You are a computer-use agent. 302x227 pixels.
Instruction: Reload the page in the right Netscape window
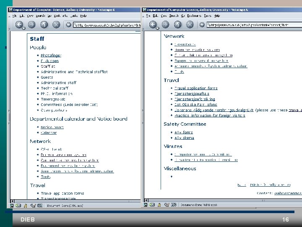click(x=177, y=24)
